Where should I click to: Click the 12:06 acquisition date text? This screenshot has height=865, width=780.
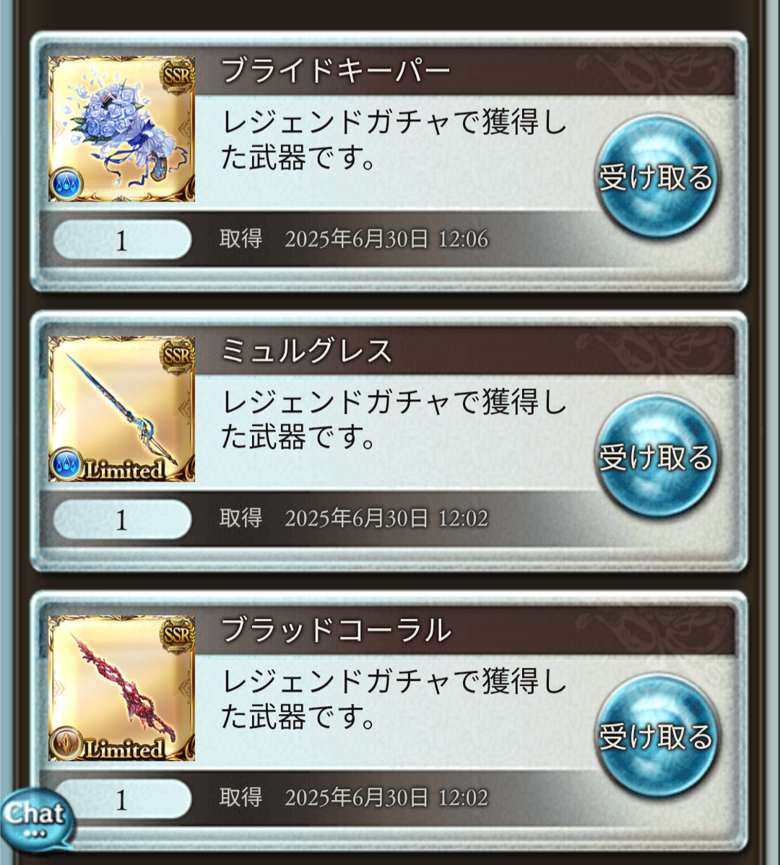(x=386, y=239)
